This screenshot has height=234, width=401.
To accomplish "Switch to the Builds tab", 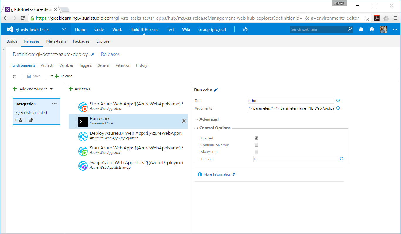I will point(12,41).
